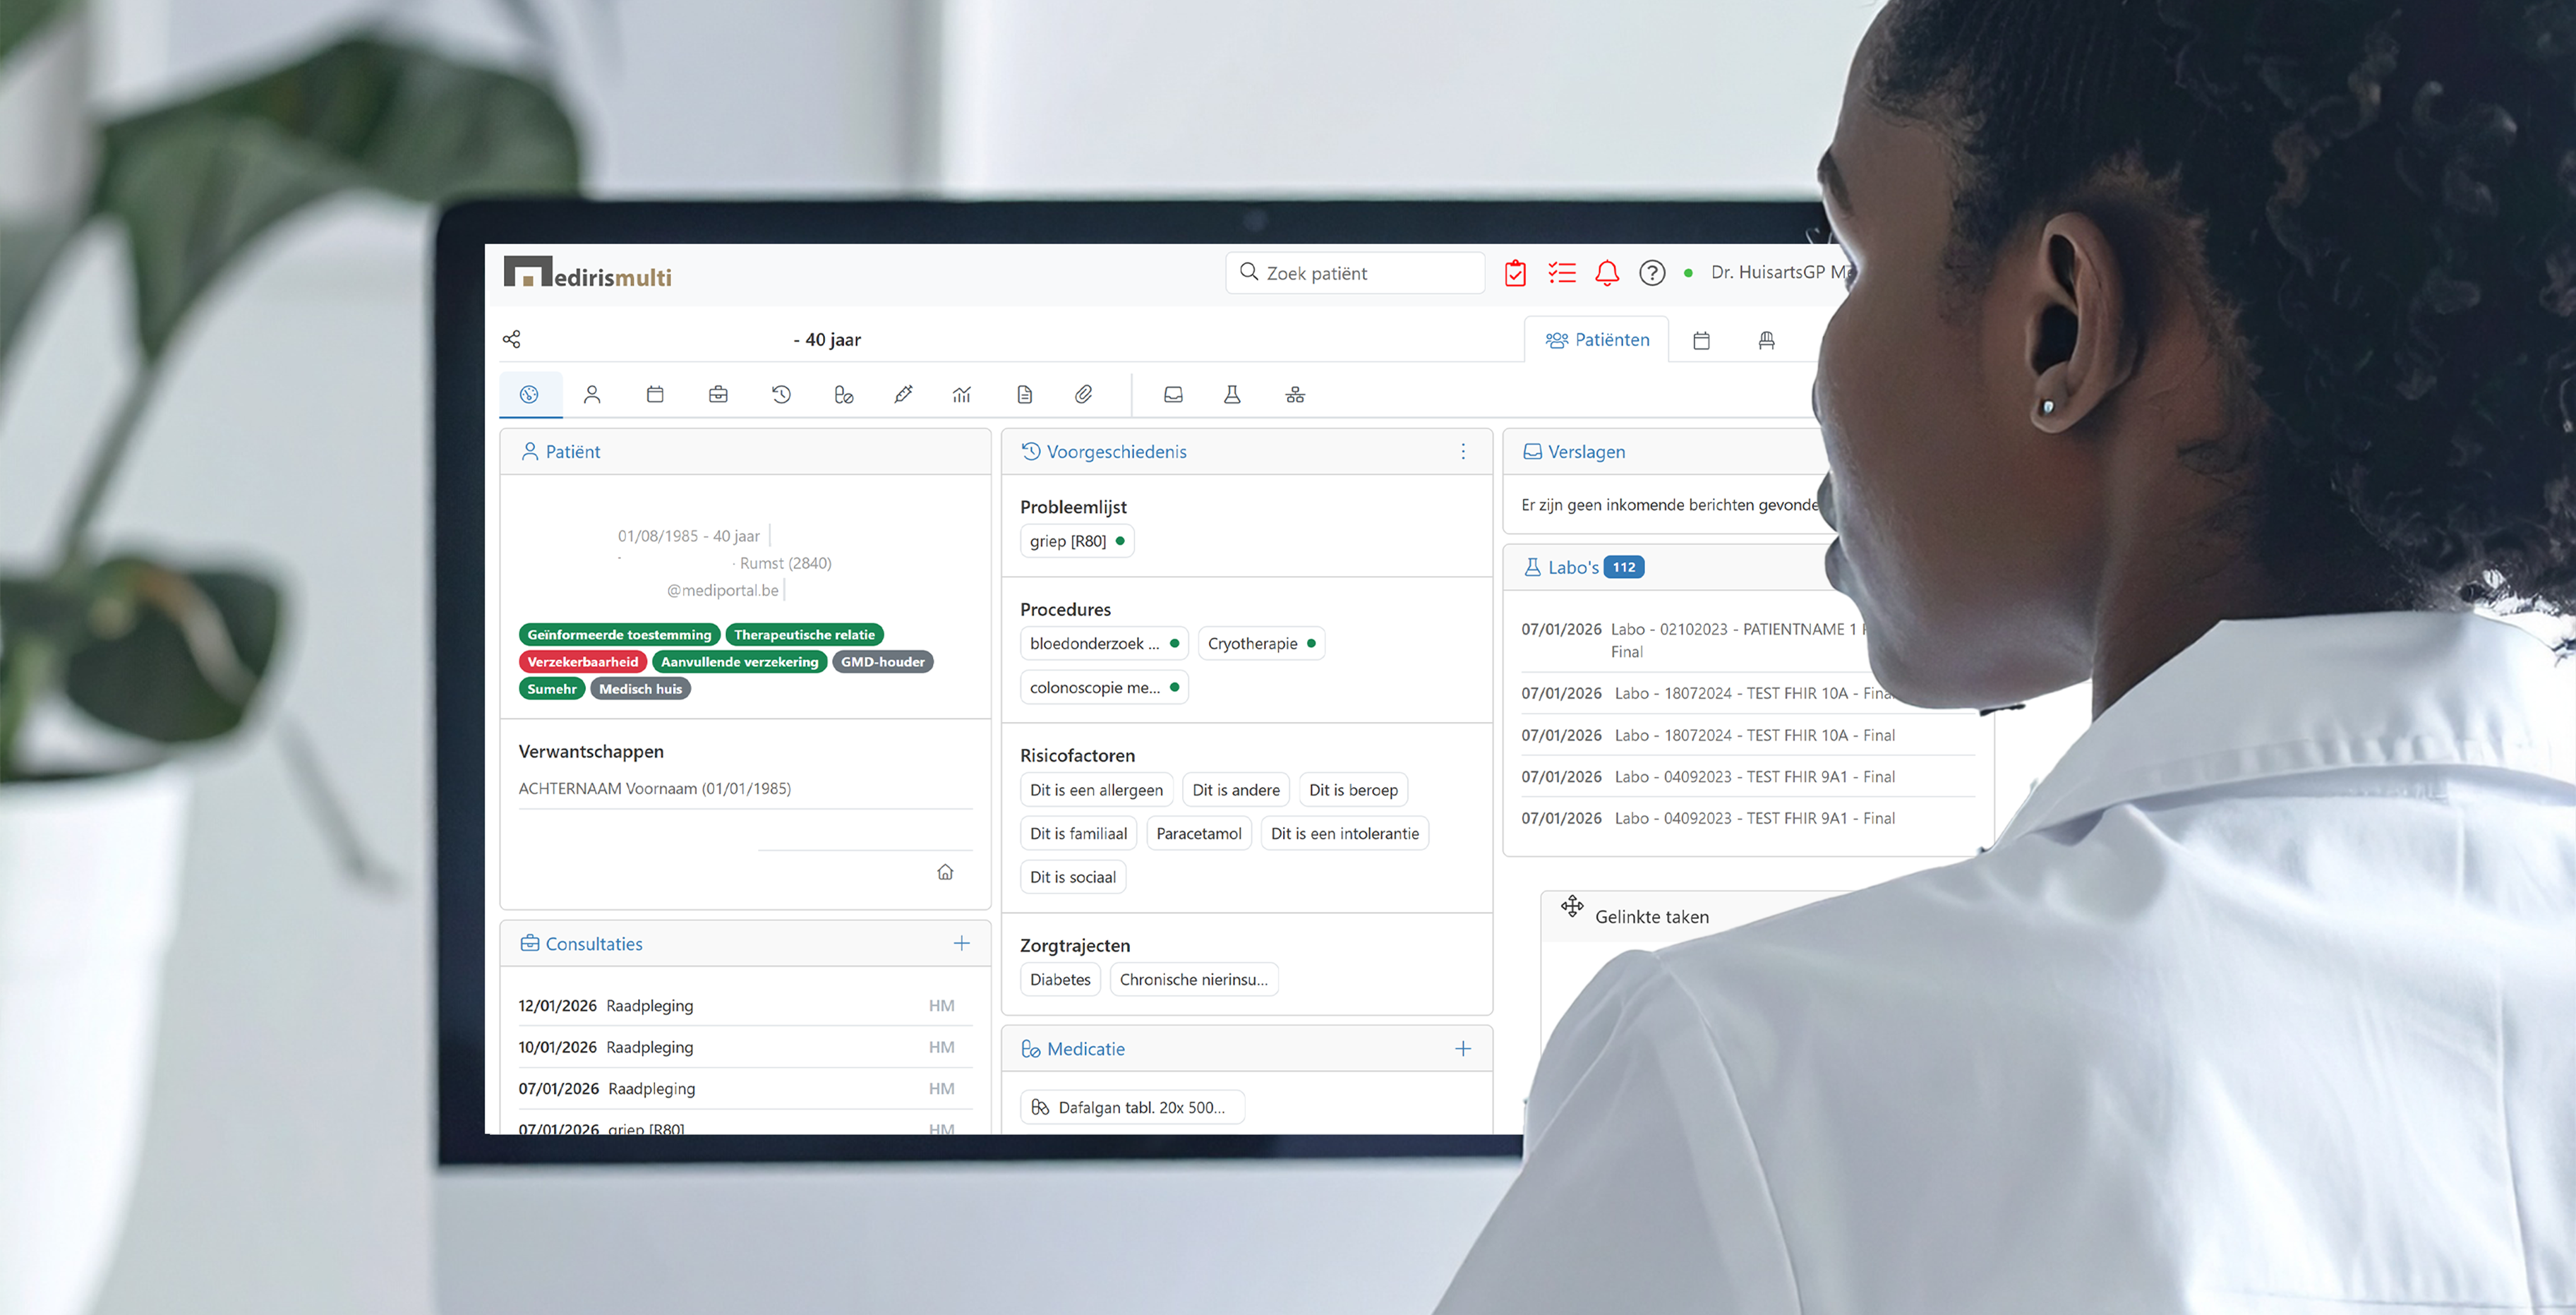This screenshot has height=1315, width=2576.
Task: Select the pen icon in the patient toolbar
Action: coord(903,395)
